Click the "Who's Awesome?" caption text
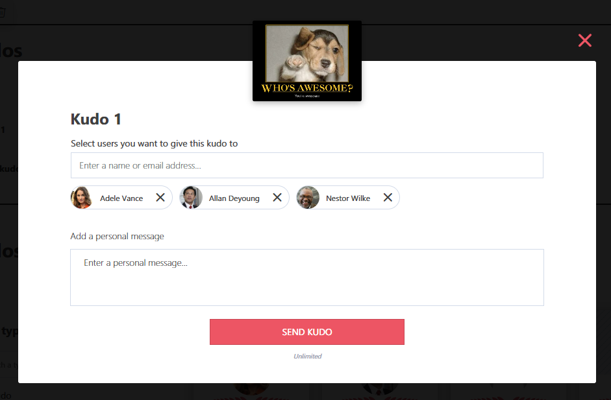The image size is (611, 400). pyautogui.click(x=307, y=88)
